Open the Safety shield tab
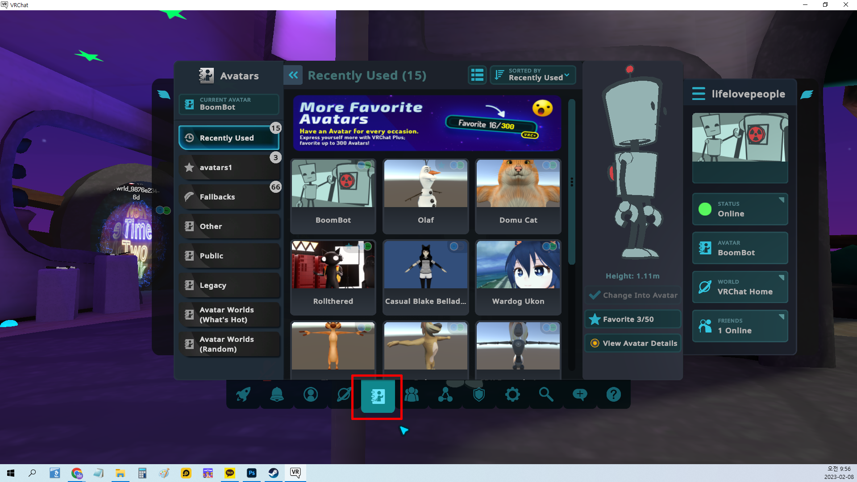This screenshot has width=857, height=482. tap(479, 395)
